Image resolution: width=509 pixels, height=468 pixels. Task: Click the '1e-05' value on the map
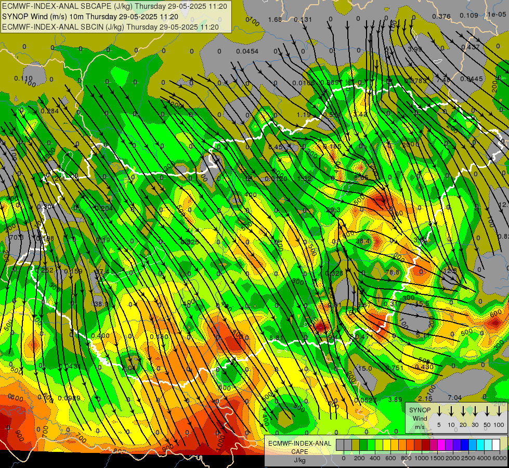click(497, 14)
